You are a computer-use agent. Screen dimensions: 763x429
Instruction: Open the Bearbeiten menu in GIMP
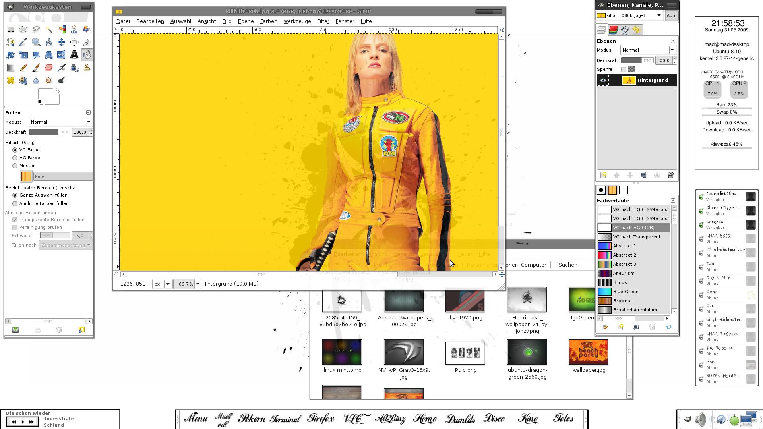pos(150,21)
